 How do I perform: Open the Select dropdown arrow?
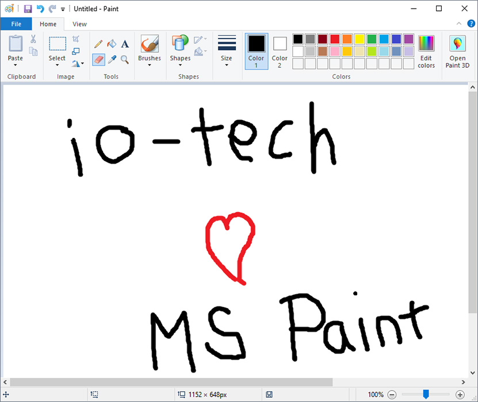tap(57, 65)
